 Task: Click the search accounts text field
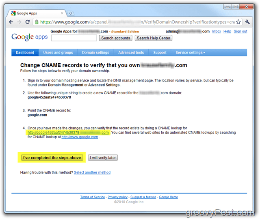pyautogui.click(x=74, y=38)
